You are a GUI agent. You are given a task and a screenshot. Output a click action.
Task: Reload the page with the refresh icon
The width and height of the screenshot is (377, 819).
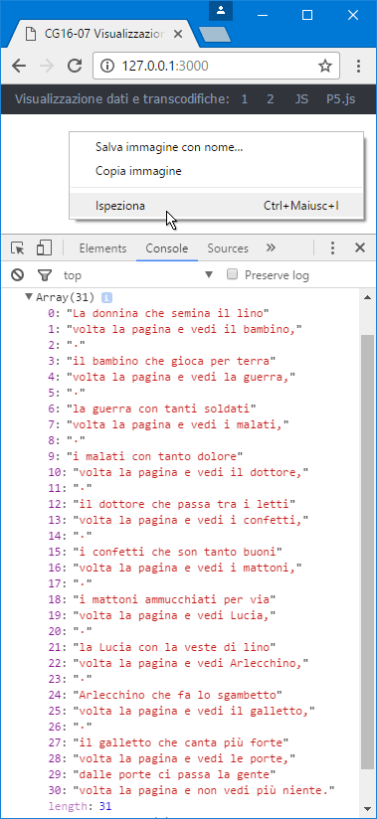76,66
